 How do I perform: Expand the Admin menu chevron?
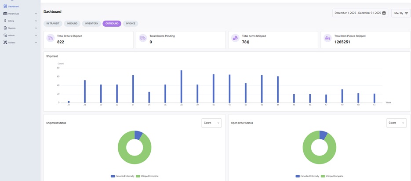[36, 35]
